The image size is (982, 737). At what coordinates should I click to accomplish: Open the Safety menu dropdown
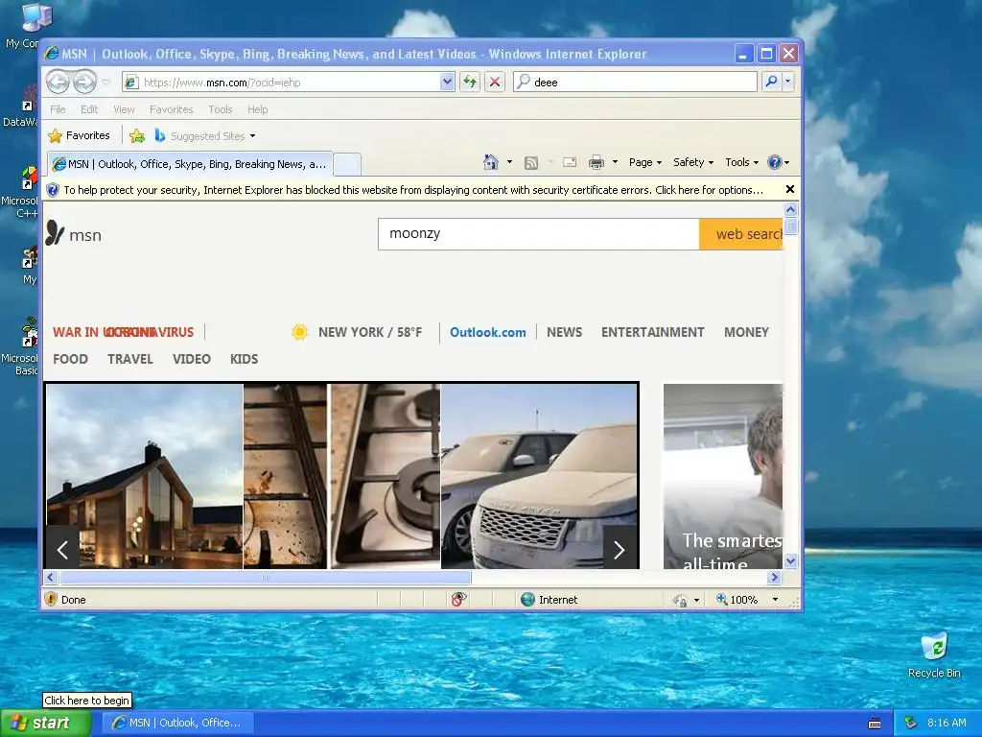pos(692,162)
